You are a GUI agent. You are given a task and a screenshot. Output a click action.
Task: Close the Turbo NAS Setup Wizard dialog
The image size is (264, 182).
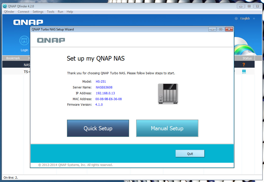click(x=229, y=29)
